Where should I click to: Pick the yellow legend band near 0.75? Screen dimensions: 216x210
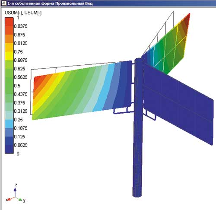pos(9,56)
